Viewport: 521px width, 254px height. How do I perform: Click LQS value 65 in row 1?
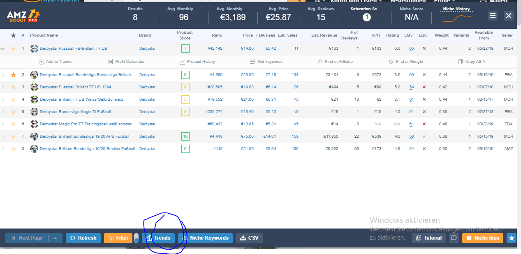coord(412,48)
